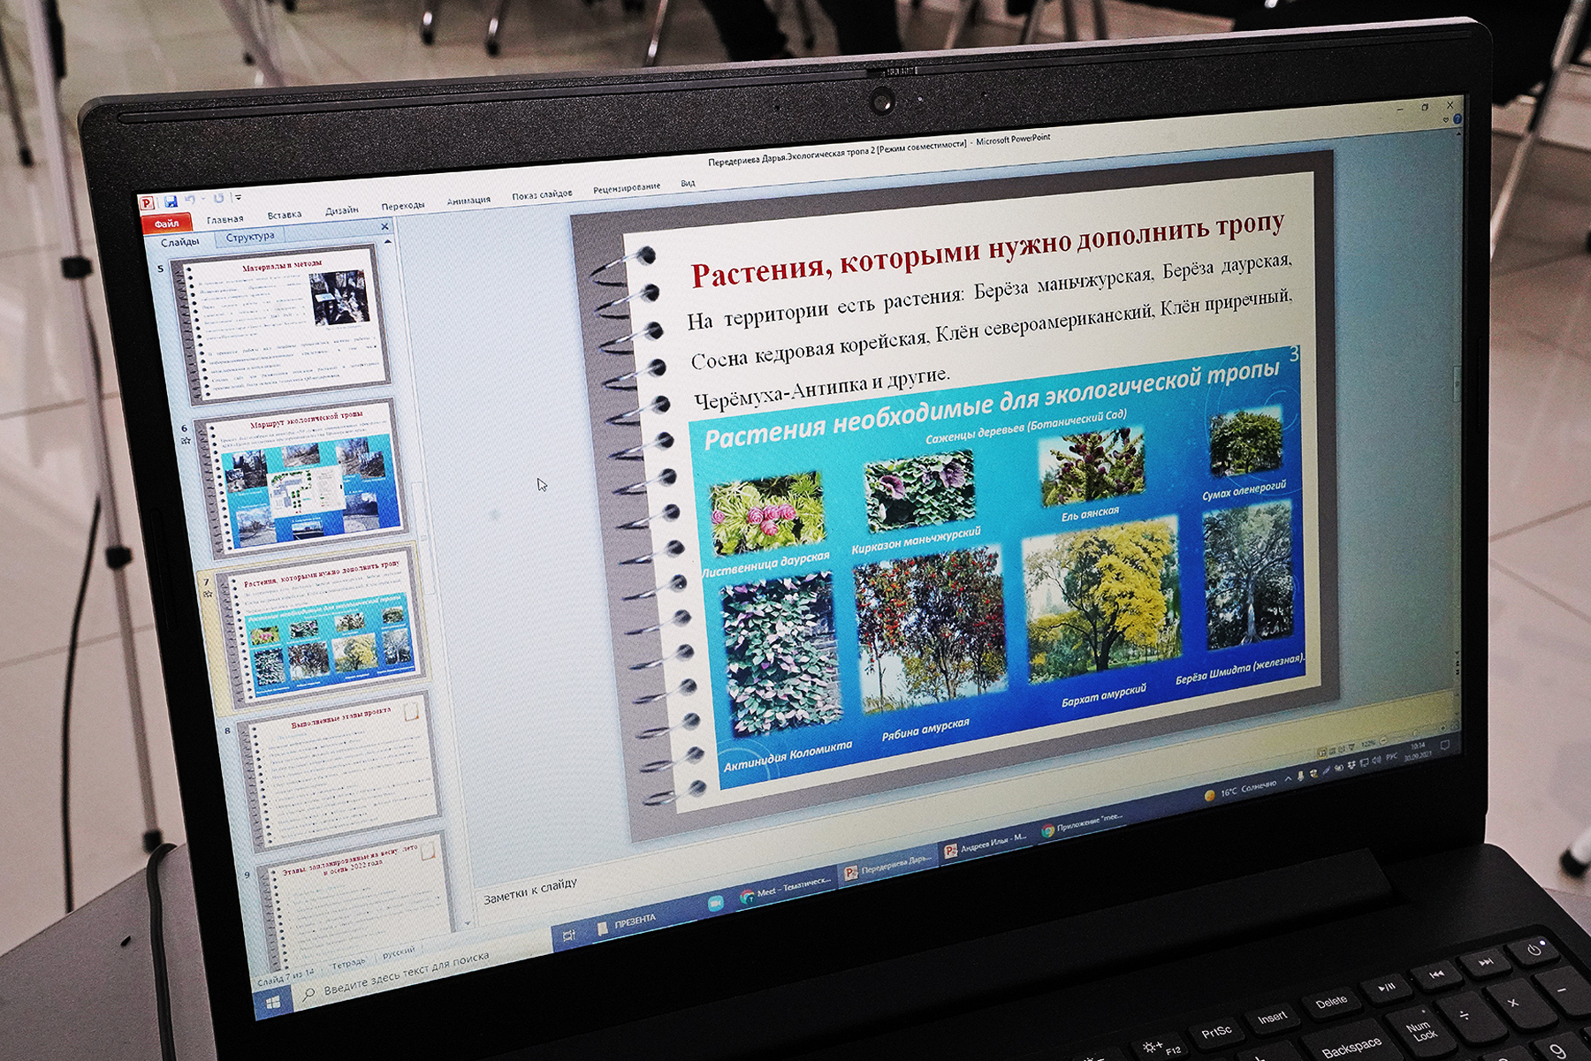The width and height of the screenshot is (1591, 1061).
Task: Click the 16°C Солнечно weather widget
Action: click(x=1241, y=789)
